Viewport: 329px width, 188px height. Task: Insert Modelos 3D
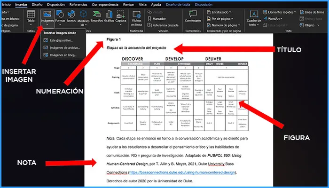(x=83, y=18)
